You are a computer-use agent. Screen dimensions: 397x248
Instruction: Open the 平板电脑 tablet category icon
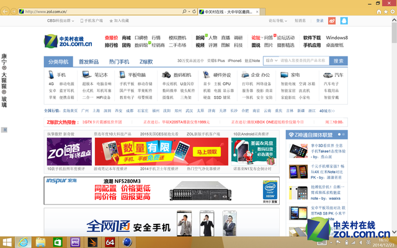coord(122,74)
